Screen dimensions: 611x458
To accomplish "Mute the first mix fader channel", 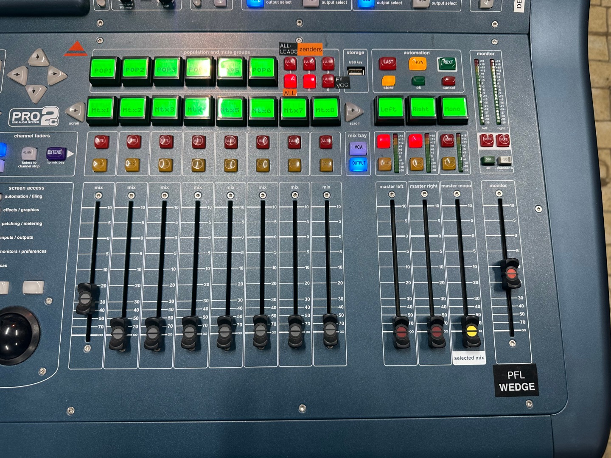I will point(101,142).
